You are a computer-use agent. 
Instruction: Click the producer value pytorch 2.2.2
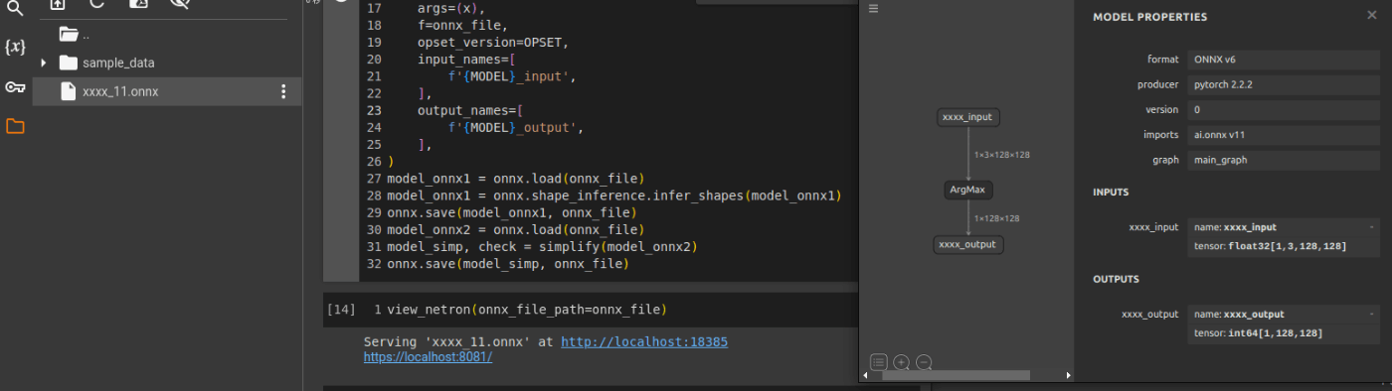(1283, 84)
